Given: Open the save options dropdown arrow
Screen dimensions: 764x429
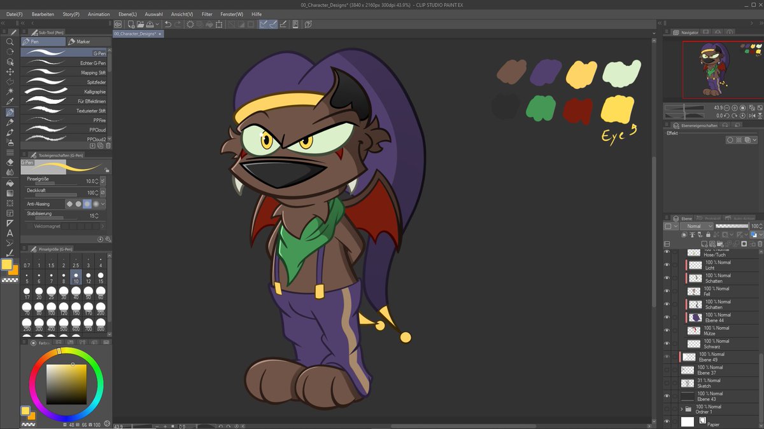Looking at the screenshot, I should tap(157, 24).
